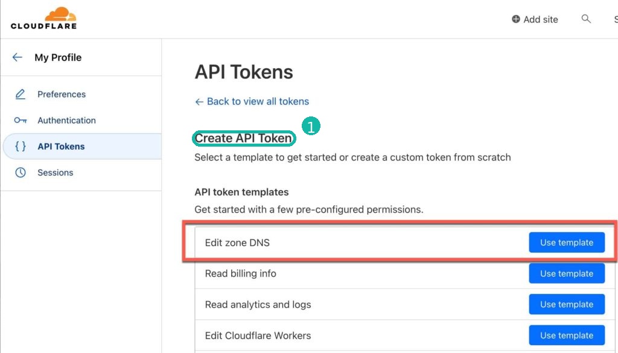This screenshot has height=353, width=618.
Task: Open Sessions in the sidebar
Action: point(56,173)
